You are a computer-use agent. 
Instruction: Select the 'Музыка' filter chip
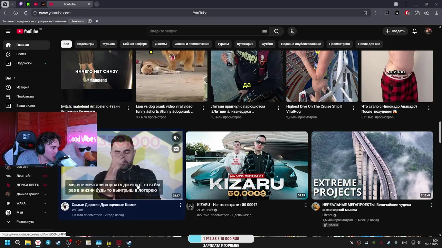coord(108,44)
